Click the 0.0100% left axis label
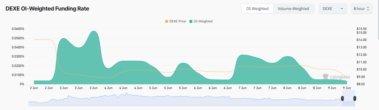Image resolution: width=379 pixels, height=110 pixels. (x=18, y=75)
